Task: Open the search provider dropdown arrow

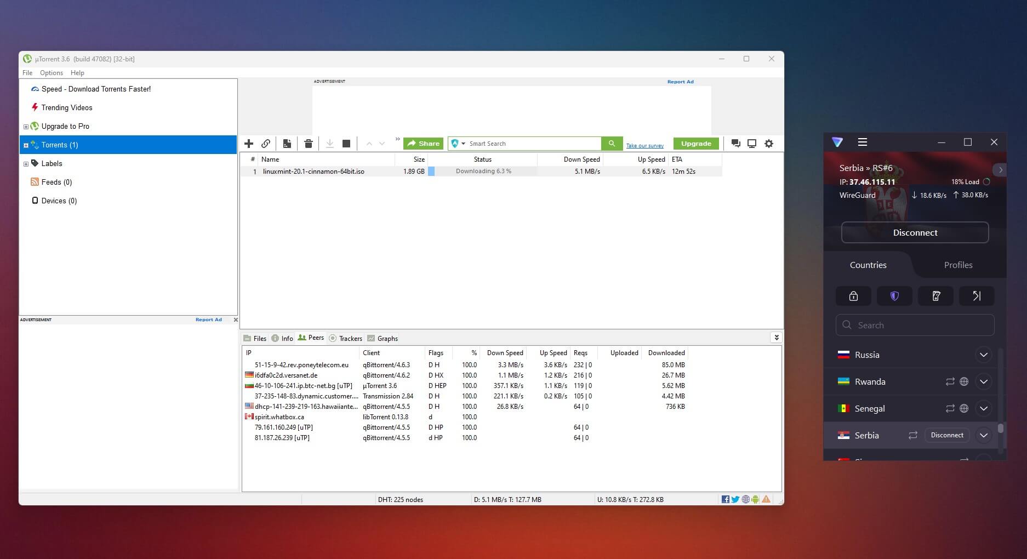Action: [464, 144]
